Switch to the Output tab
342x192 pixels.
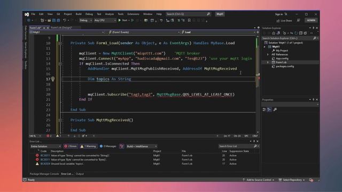tap(80, 174)
